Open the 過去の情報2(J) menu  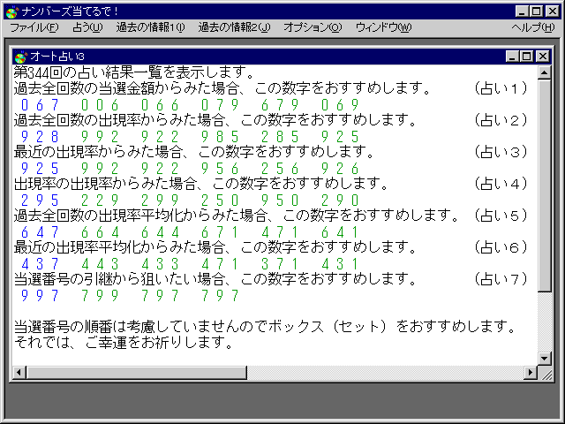(234, 27)
